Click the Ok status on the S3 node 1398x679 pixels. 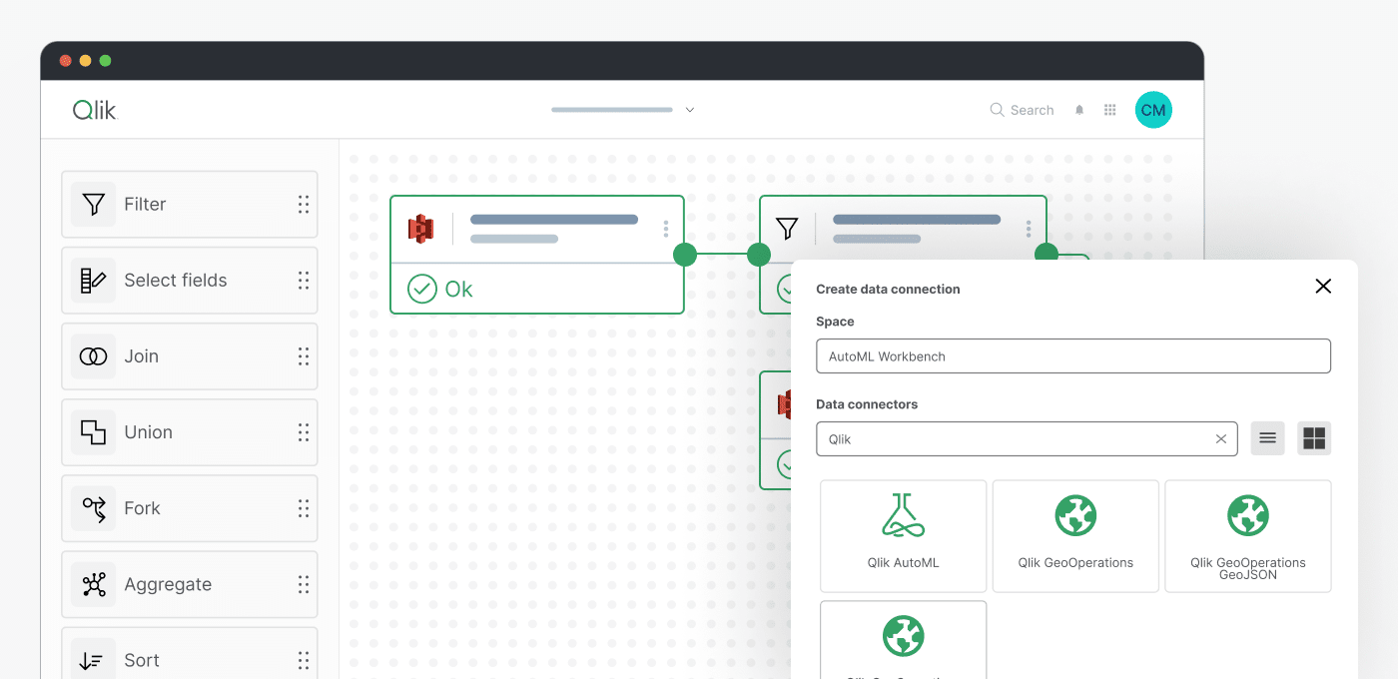coord(440,290)
